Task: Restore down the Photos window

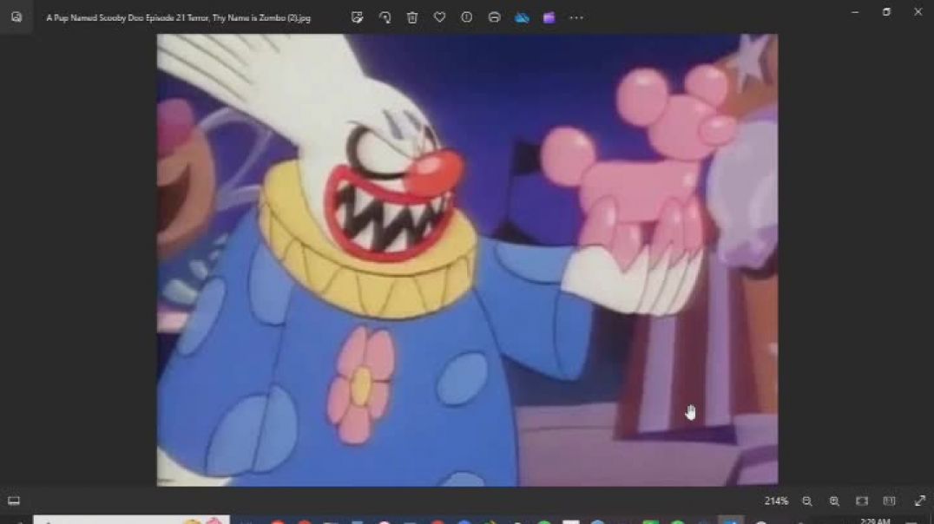Action: click(886, 12)
